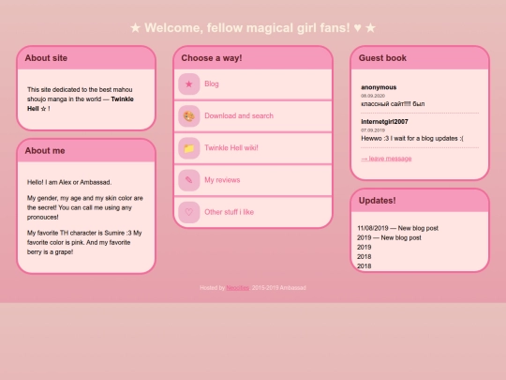Click the bold 'Twinkle Hell ☆' text
This screenshot has height=380, width=506.
pyautogui.click(x=81, y=104)
